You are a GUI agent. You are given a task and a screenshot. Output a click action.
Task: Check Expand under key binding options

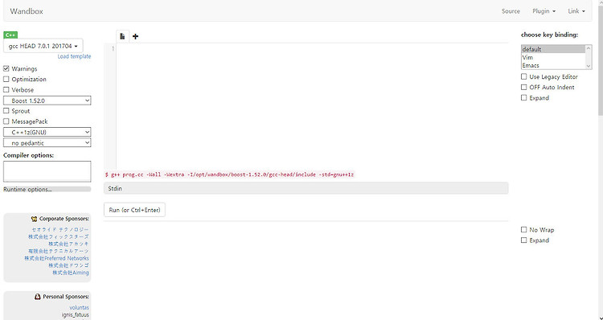point(523,98)
